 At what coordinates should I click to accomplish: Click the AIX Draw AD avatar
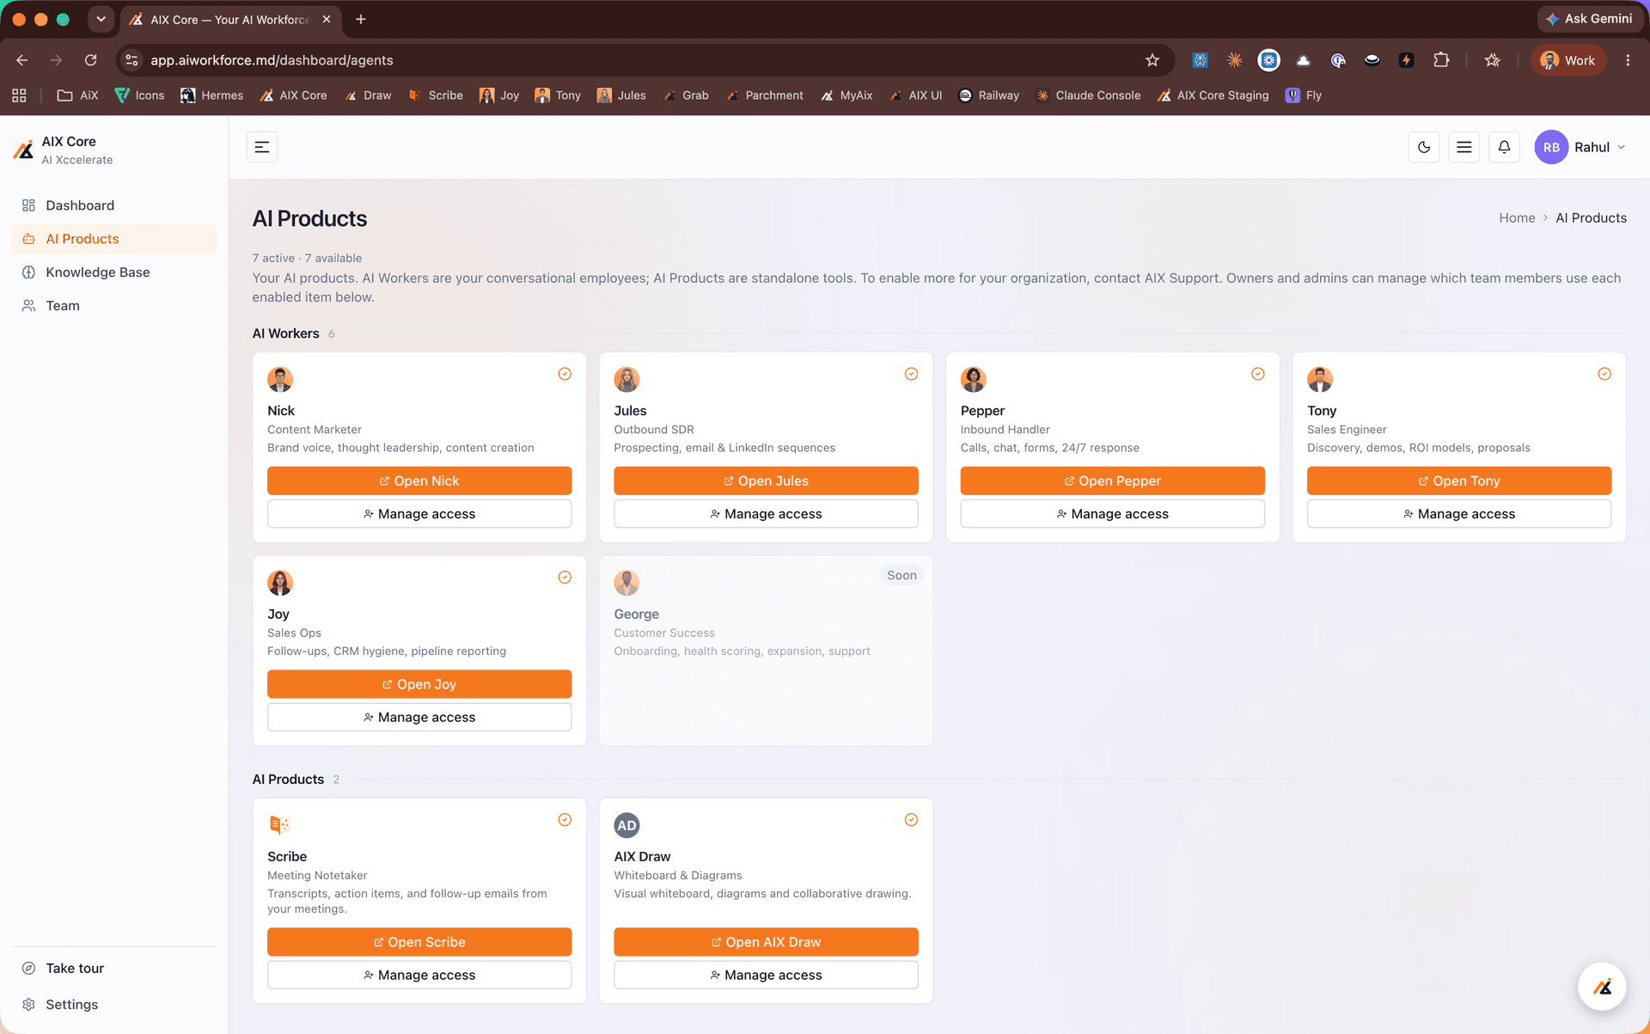point(626,825)
